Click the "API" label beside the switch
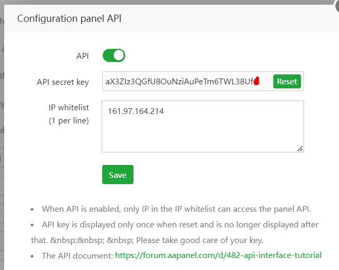The height and width of the screenshot is (270, 339). (x=82, y=55)
